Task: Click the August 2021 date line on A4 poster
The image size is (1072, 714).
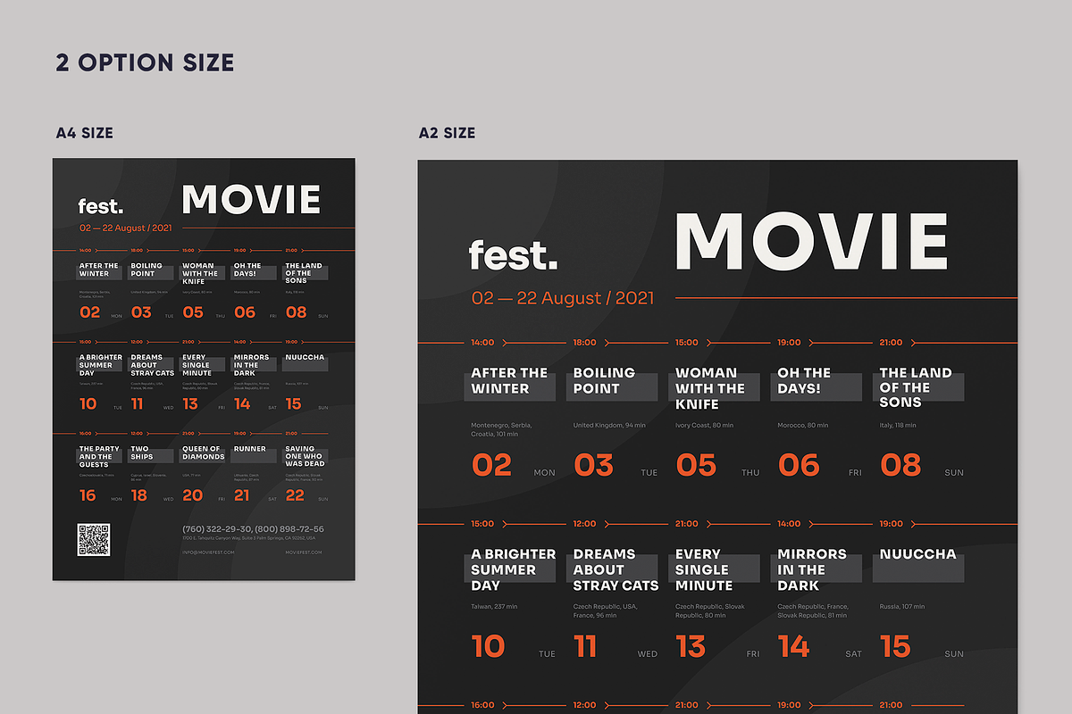Action: (125, 228)
